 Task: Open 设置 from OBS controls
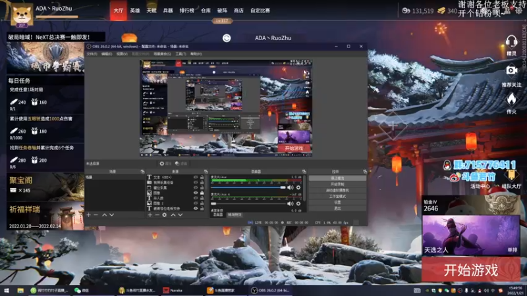pyautogui.click(x=337, y=203)
